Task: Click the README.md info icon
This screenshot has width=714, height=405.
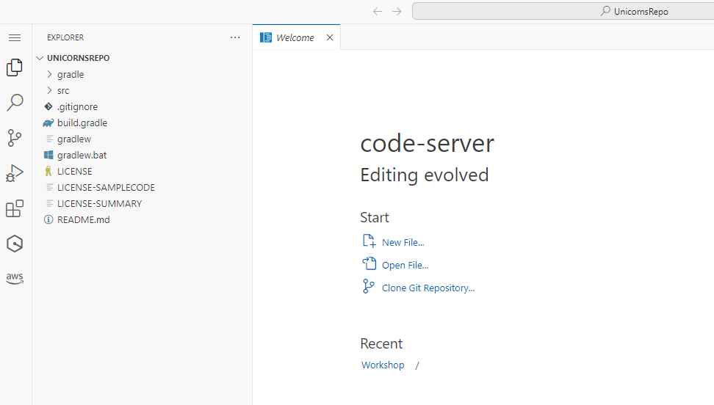Action: point(48,220)
